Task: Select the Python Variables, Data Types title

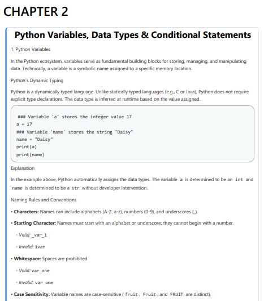Action: [x=133, y=35]
